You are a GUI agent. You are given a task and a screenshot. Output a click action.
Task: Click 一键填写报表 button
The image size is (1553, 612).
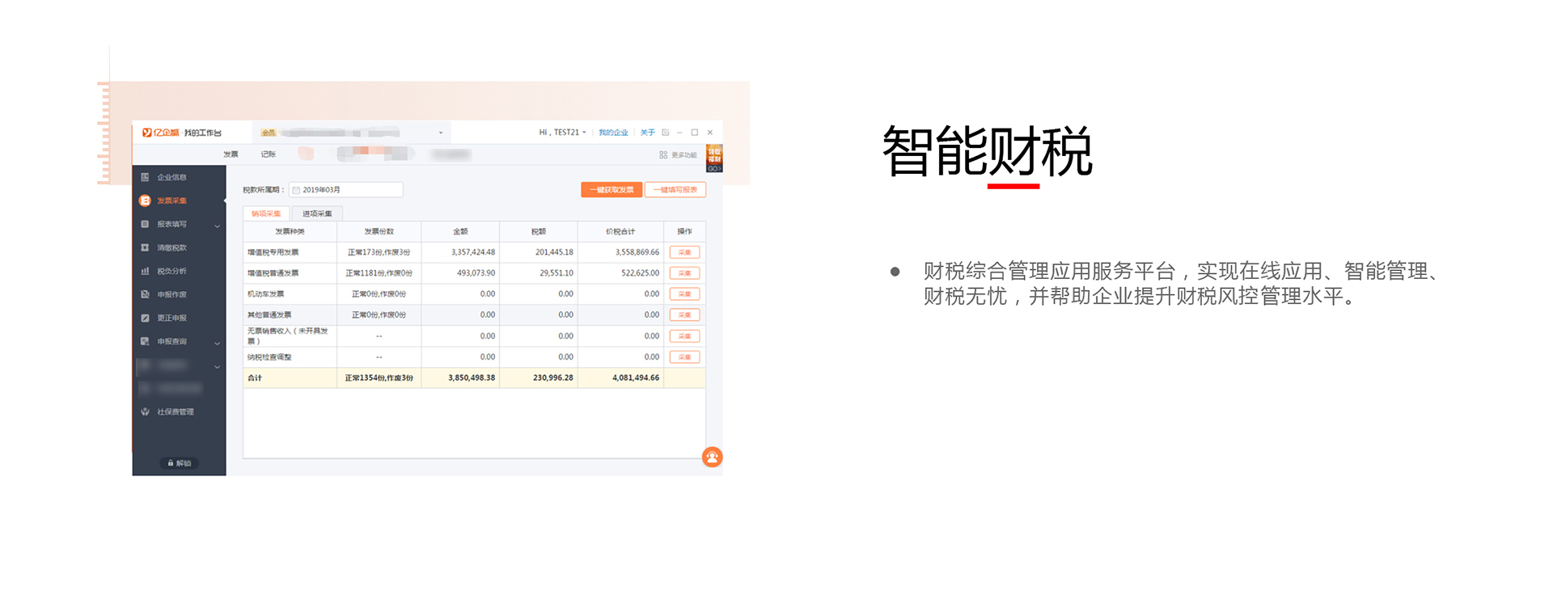point(675,190)
